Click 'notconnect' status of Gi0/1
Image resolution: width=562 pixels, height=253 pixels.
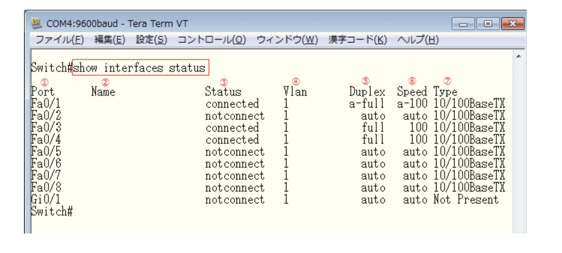pos(235,199)
